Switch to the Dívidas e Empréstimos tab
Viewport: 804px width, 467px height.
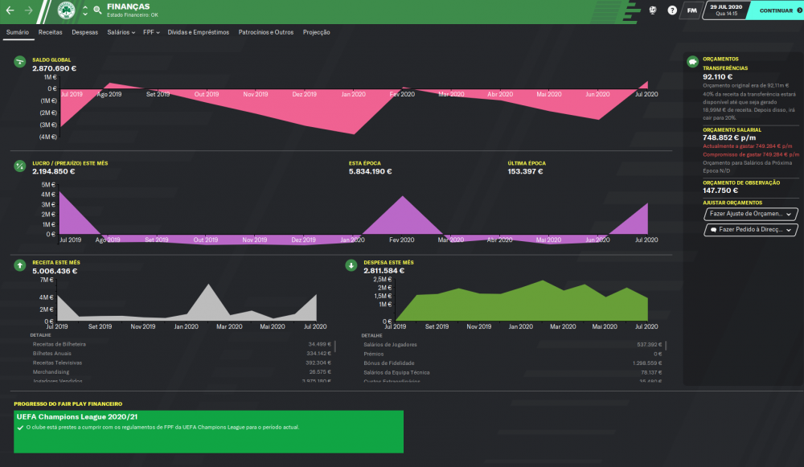click(199, 32)
